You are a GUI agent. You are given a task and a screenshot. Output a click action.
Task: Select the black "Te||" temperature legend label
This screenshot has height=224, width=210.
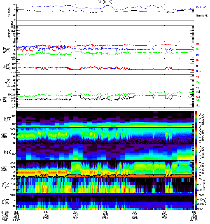point(198,92)
